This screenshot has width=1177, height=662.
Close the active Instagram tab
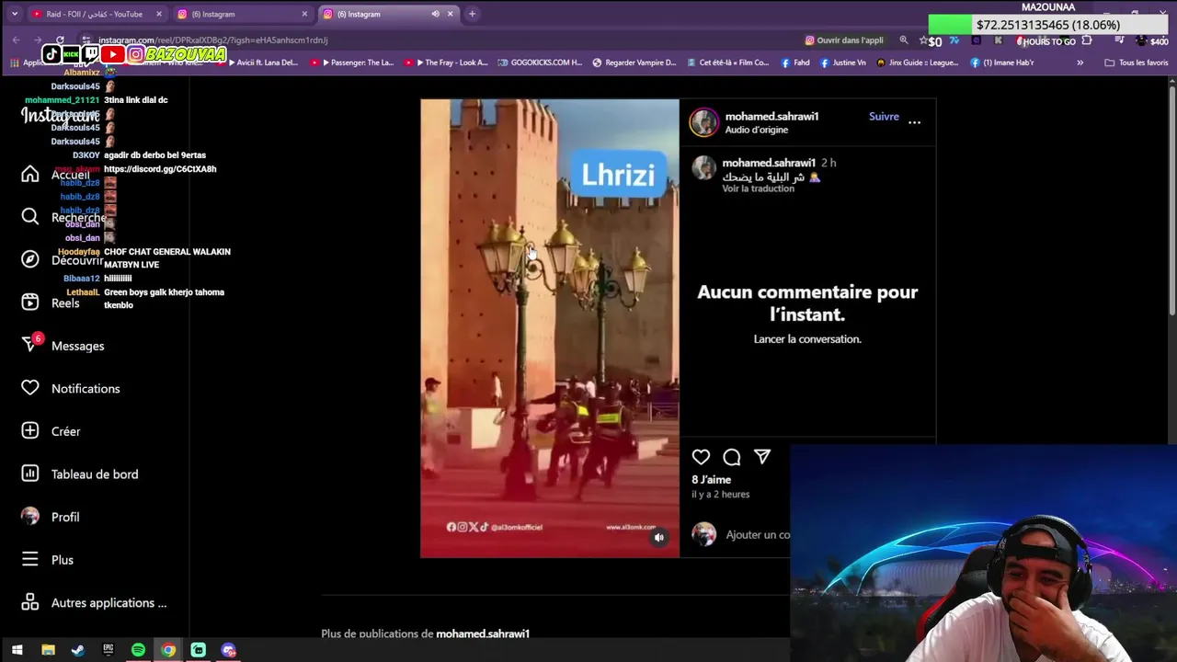[x=451, y=14]
